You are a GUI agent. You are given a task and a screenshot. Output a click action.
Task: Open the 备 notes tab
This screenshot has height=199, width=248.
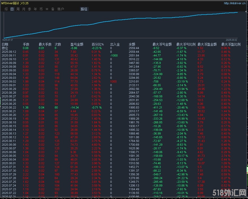(53, 9)
